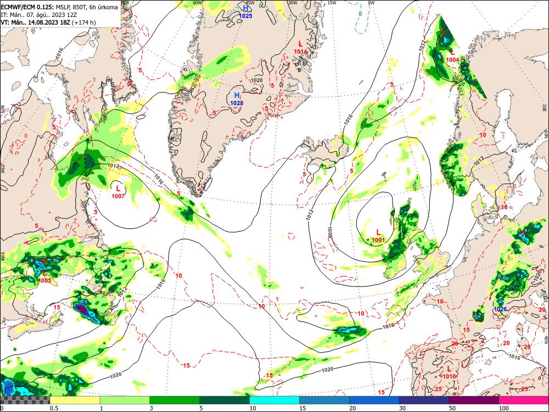Click the dark purple 30–50 mm legend color
Screen dimensions: 549x412
[x=424, y=400]
